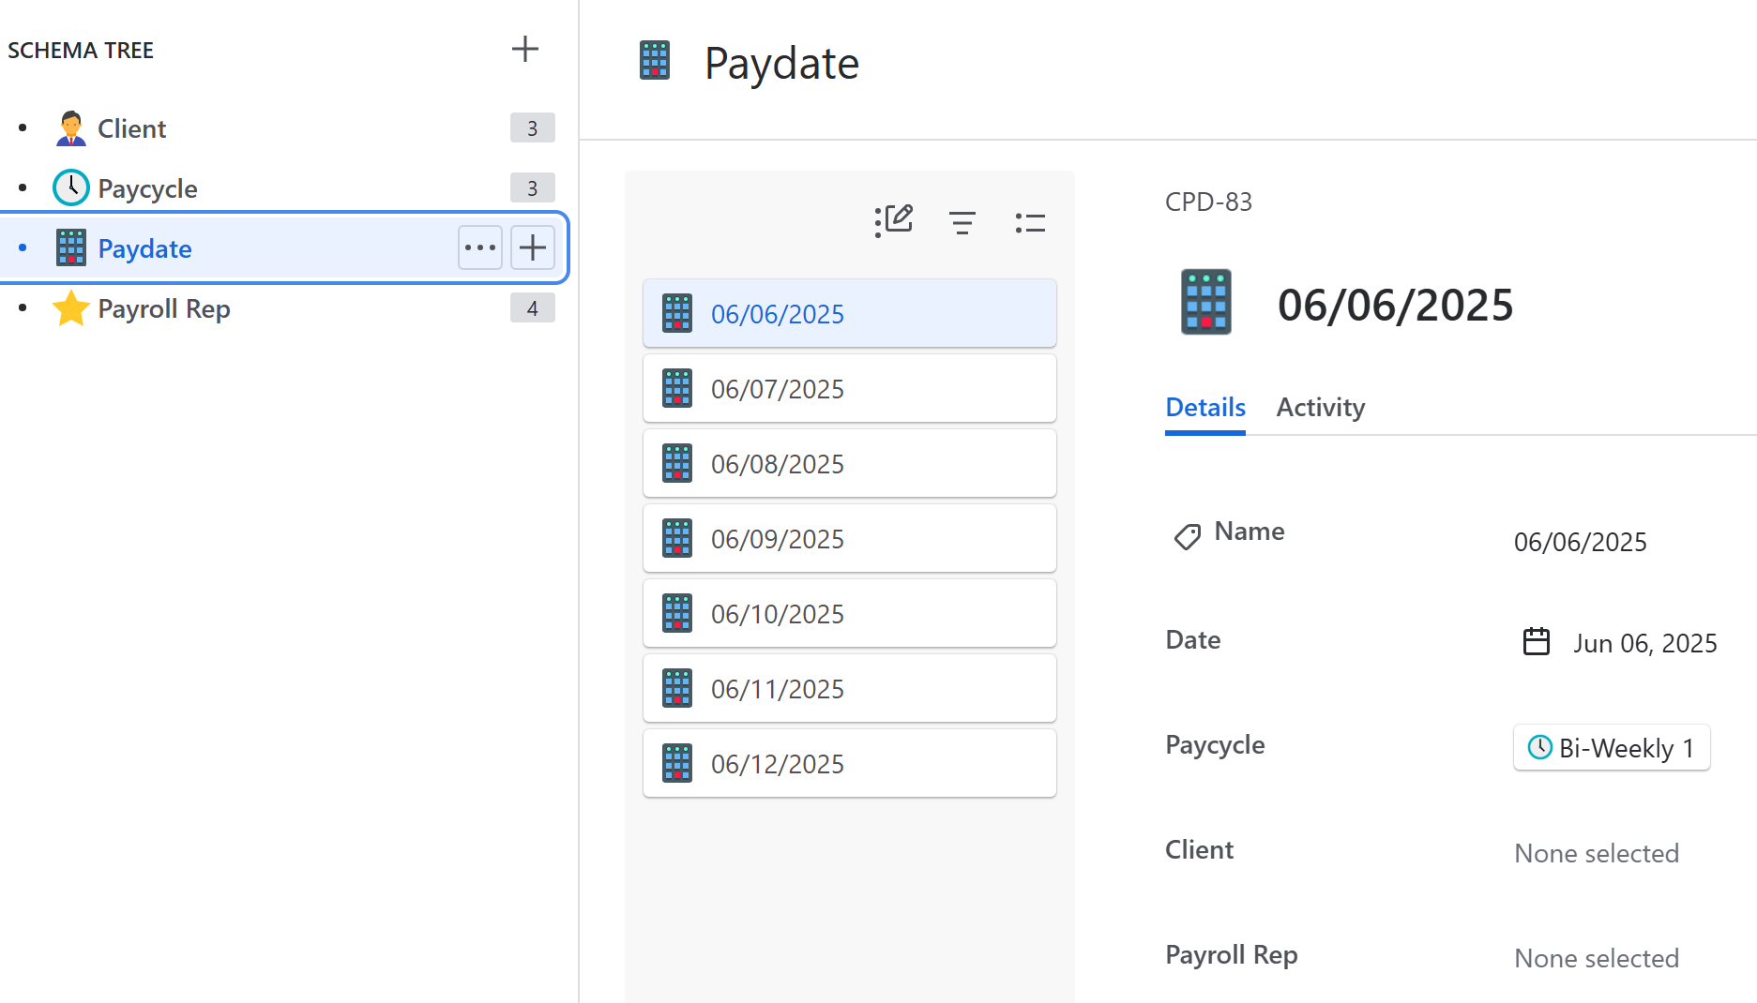Select the 06/08/2025 paydate entry

click(850, 463)
